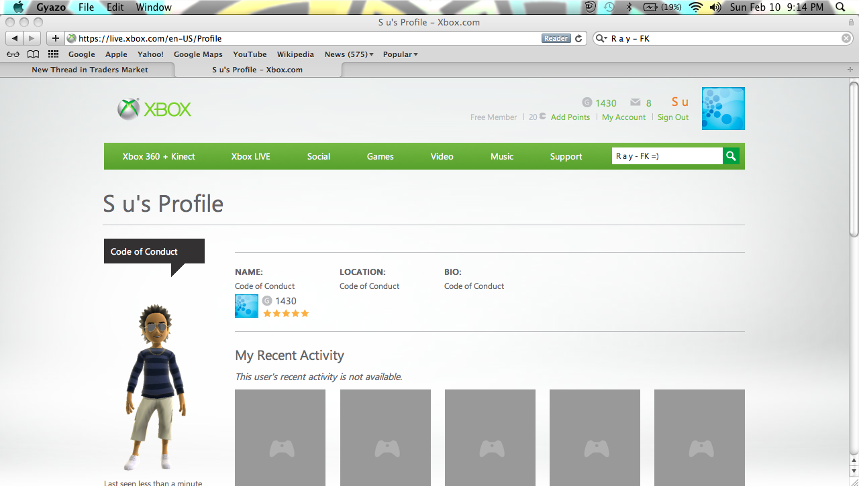Open Safari search engine magnifier dropdown
Screen dimensions: 859x486
[601, 39]
